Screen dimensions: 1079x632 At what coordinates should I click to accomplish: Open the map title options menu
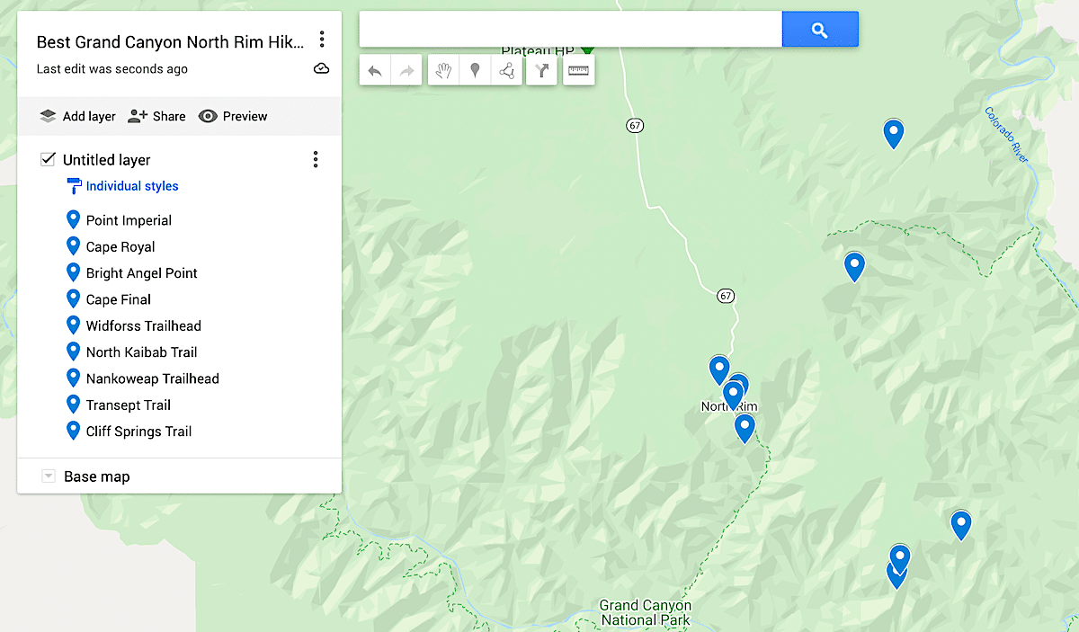(322, 40)
